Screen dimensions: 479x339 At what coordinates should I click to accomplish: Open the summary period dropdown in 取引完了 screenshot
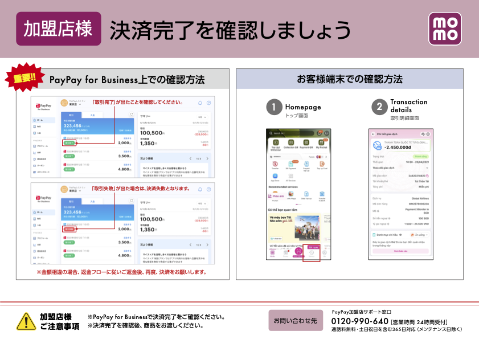[x=202, y=117]
